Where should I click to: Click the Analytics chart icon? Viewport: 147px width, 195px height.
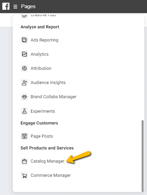(x=24, y=54)
